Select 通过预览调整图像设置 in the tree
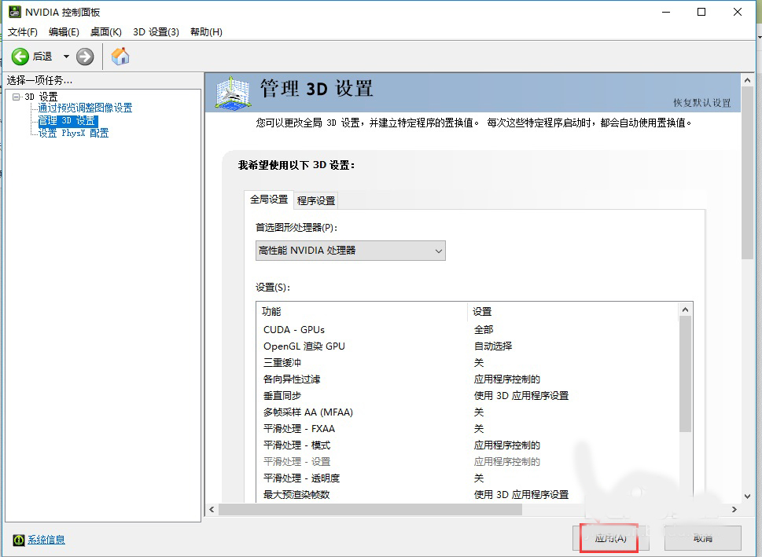This screenshot has height=557, width=762. [x=85, y=108]
